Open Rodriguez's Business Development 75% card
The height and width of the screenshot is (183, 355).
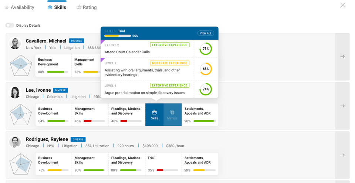pos(54,164)
